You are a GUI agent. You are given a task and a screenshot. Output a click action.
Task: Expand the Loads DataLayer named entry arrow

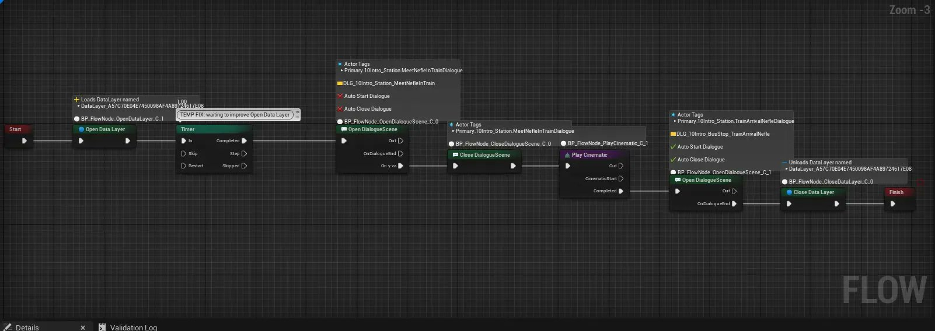78,106
